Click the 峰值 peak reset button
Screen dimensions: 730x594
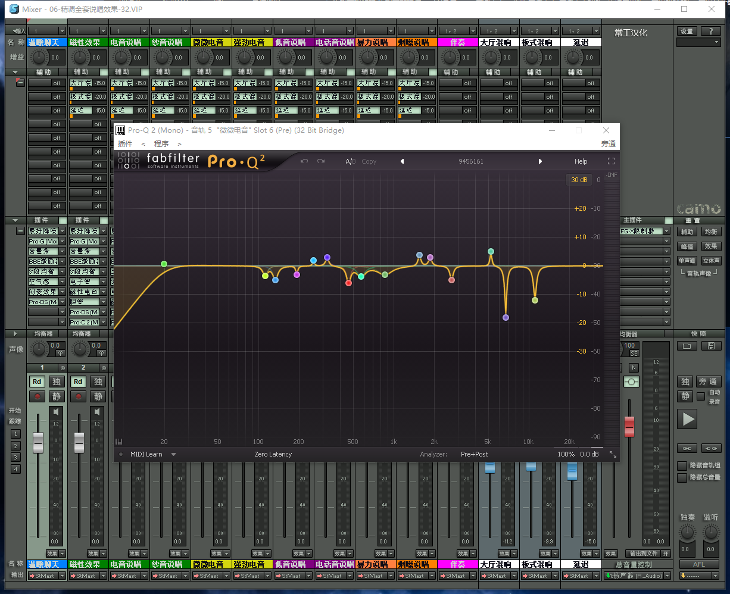[687, 246]
